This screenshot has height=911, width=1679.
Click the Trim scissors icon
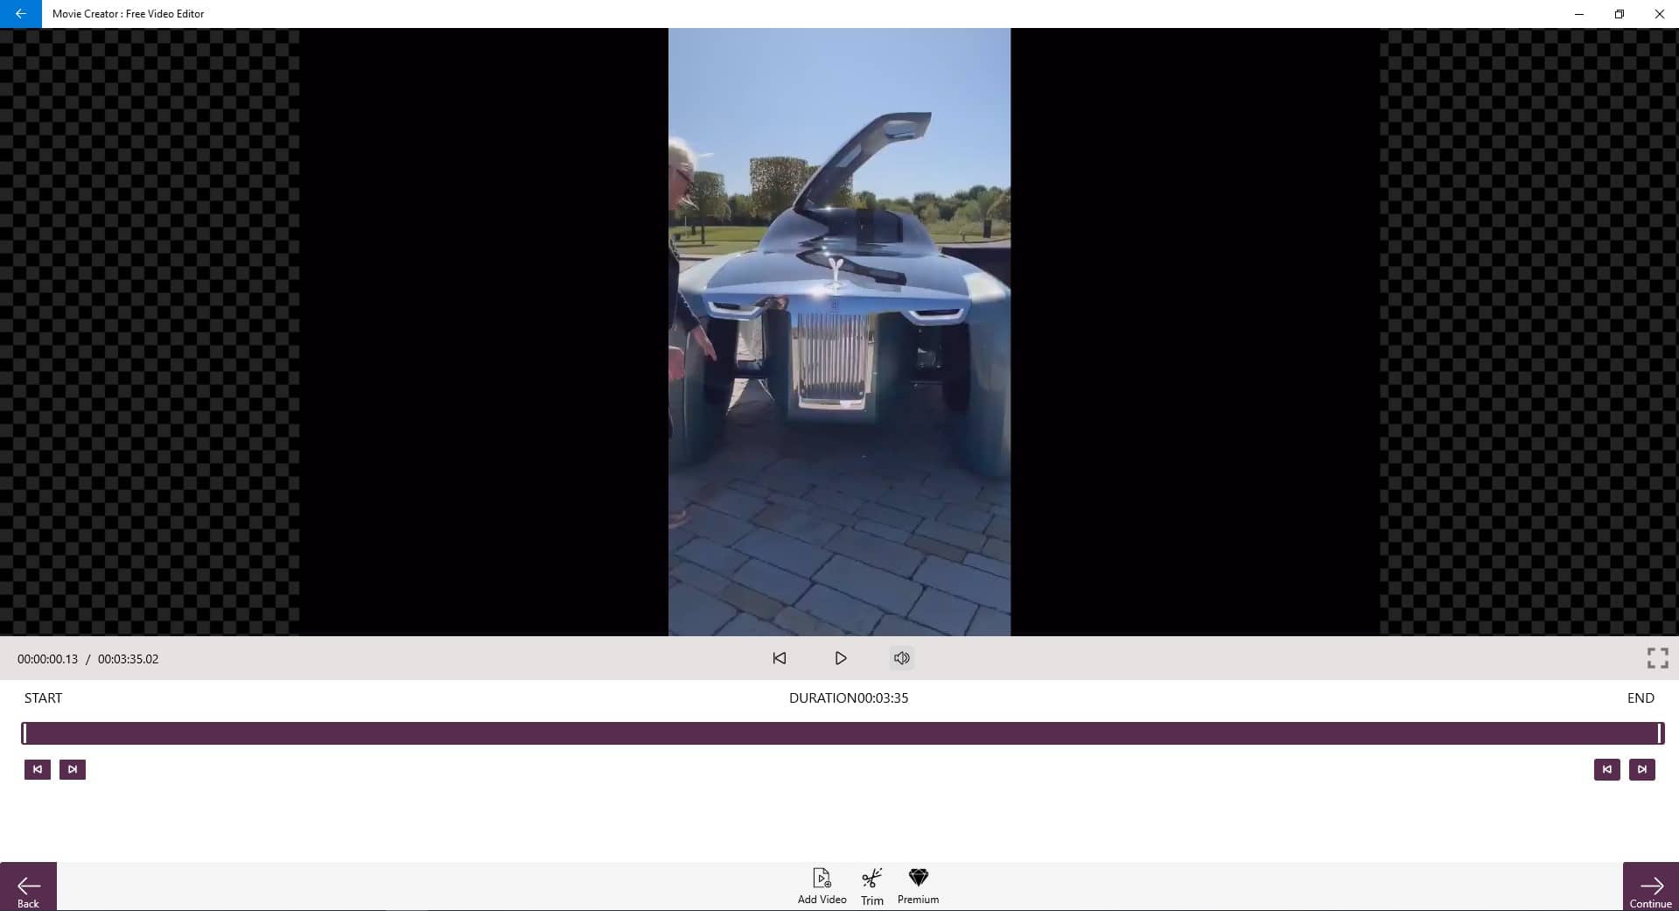tap(871, 879)
